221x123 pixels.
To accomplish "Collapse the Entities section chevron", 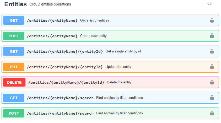I will (209, 4).
